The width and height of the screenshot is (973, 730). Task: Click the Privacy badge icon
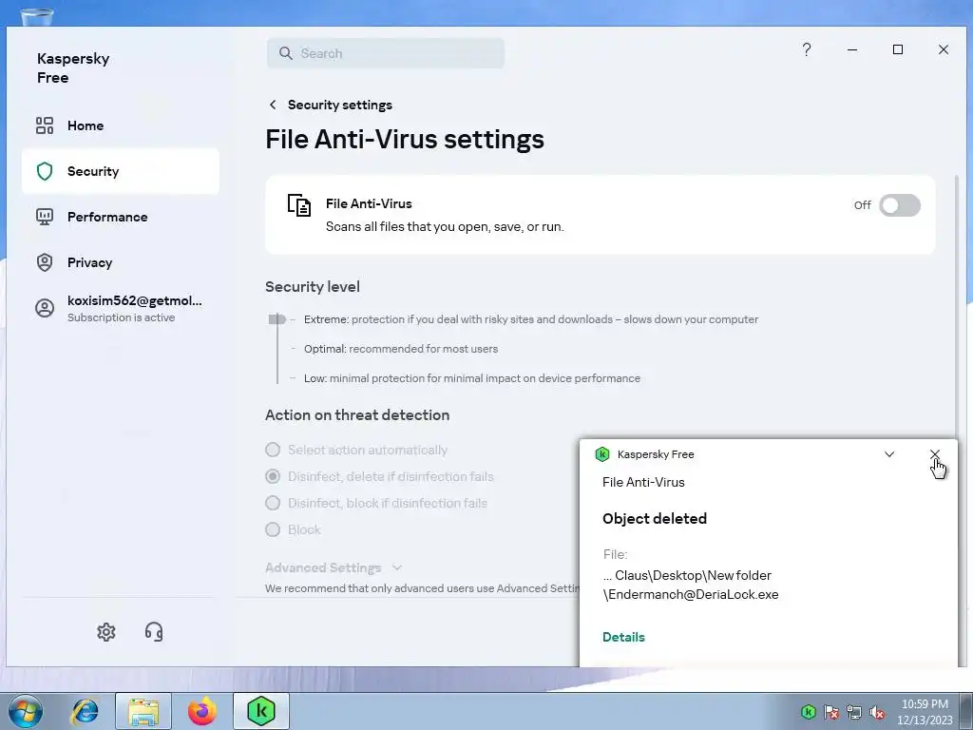[45, 262]
